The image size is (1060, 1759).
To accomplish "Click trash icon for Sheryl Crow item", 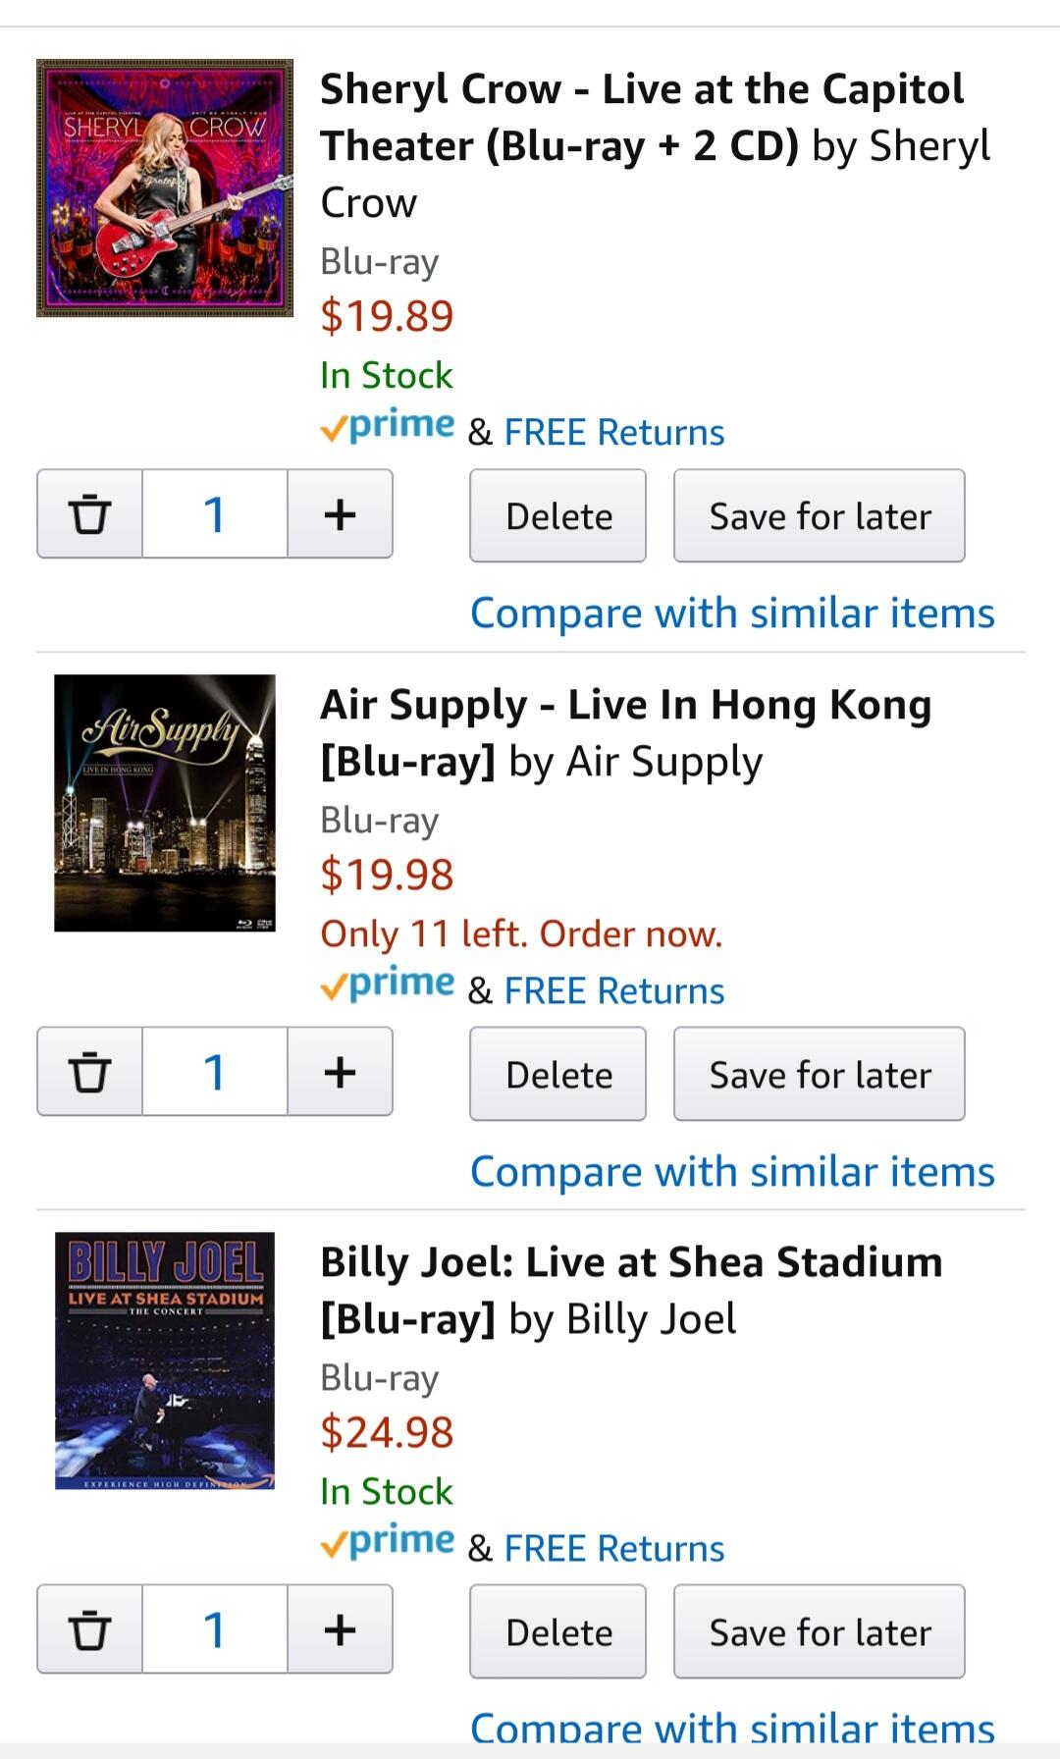I will click(x=89, y=514).
